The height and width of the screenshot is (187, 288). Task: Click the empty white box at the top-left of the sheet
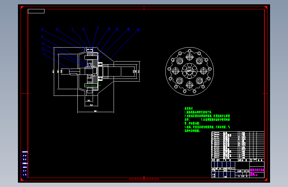coord(36,11)
